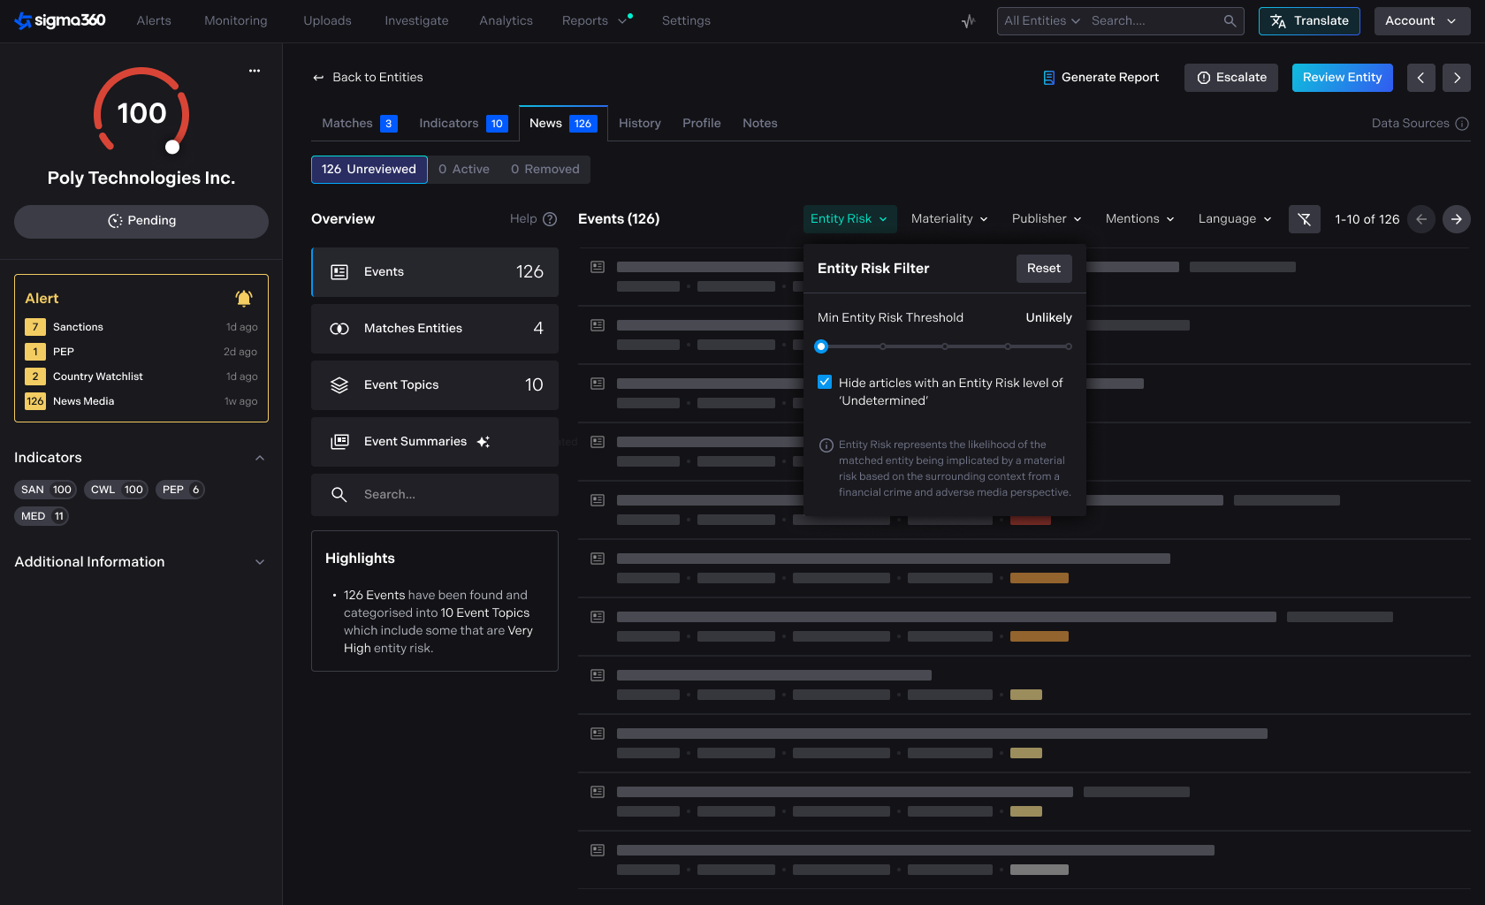Switch to the Indicators tab
Viewport: 1485px width, 905px height.
click(463, 124)
